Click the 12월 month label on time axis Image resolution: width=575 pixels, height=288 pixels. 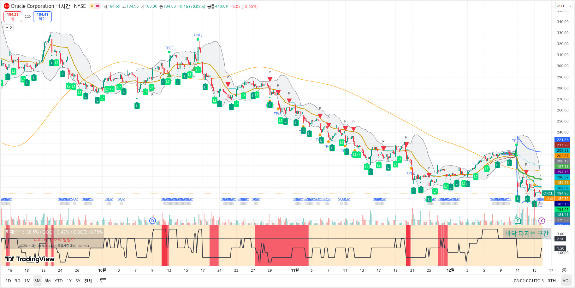[x=451, y=270]
